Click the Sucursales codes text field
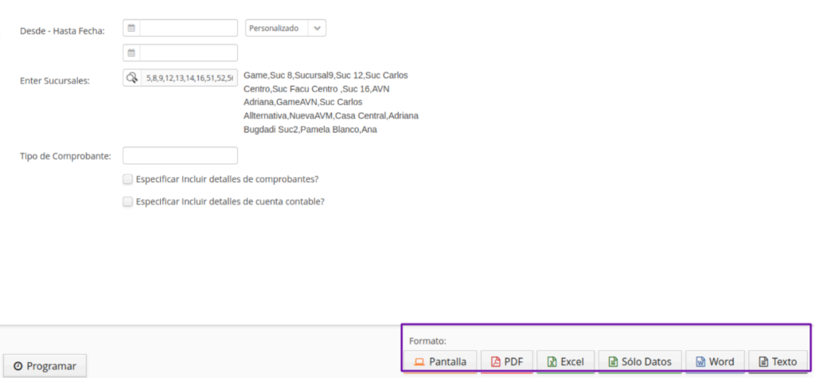This screenshot has width=815, height=378. click(x=189, y=78)
